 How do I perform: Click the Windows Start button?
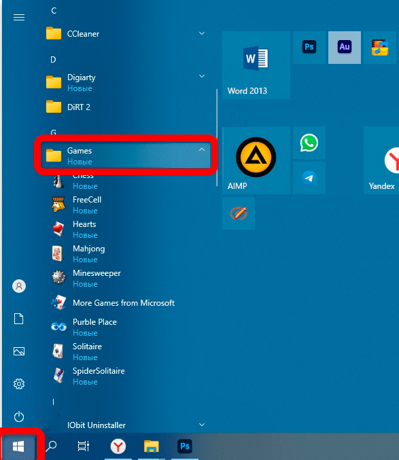tap(18, 446)
